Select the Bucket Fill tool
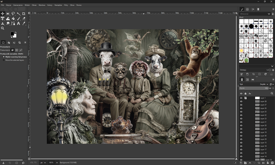 point(13,18)
